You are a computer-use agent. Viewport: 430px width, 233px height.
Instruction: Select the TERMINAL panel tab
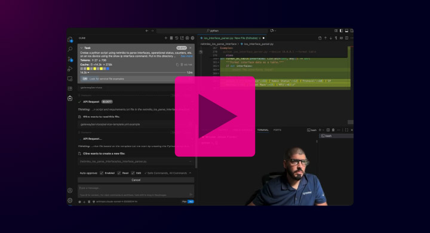(263, 130)
